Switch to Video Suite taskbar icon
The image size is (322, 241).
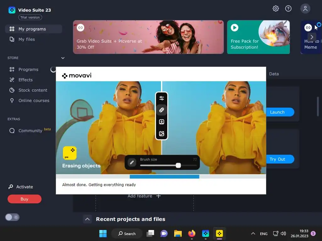tap(206, 233)
